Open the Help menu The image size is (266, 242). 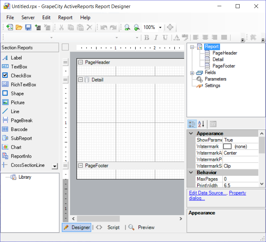pos(85,18)
